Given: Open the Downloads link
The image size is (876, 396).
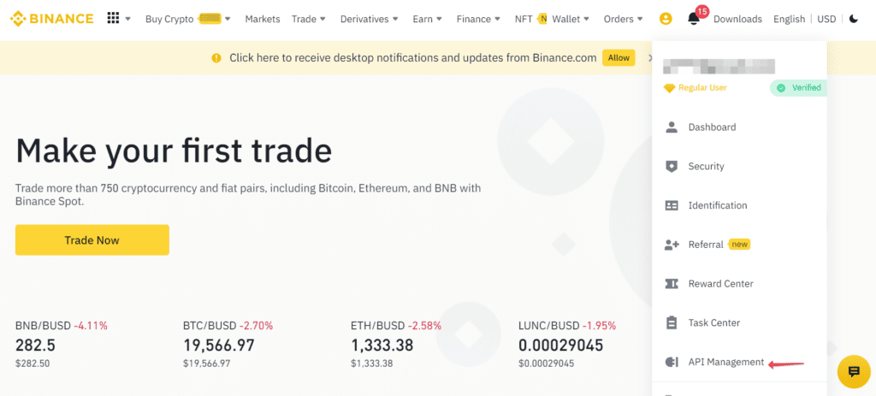Looking at the screenshot, I should tap(737, 19).
